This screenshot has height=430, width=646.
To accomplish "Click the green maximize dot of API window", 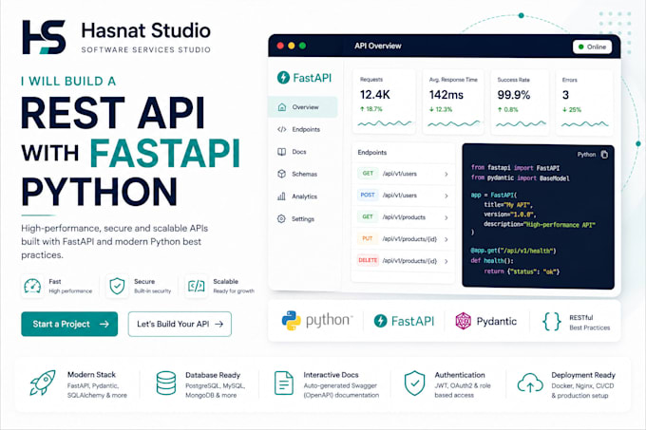I will pos(302,46).
